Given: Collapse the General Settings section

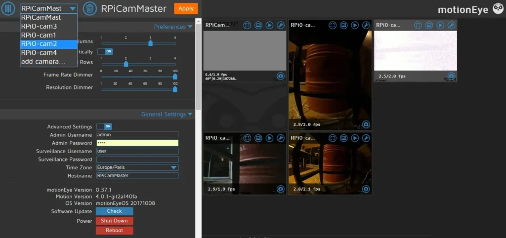Looking at the screenshot, I should (x=167, y=114).
